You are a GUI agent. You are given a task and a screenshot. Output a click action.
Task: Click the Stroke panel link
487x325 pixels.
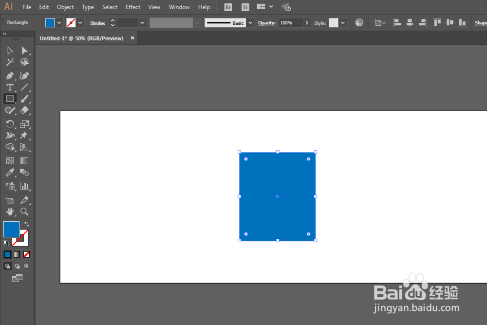97,23
